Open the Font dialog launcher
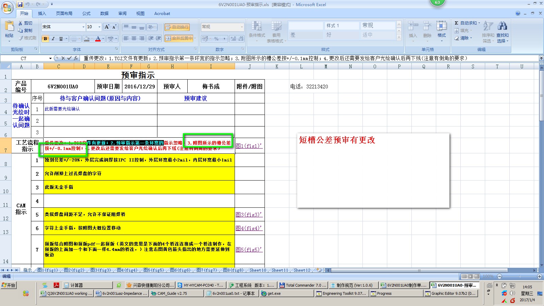The image size is (544, 306). [116, 49]
